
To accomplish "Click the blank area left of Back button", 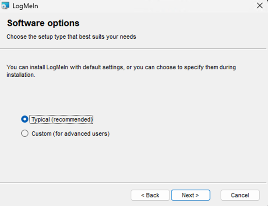I will 66,195.
